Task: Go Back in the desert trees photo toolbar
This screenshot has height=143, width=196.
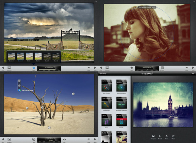Action: click(x=3, y=139)
